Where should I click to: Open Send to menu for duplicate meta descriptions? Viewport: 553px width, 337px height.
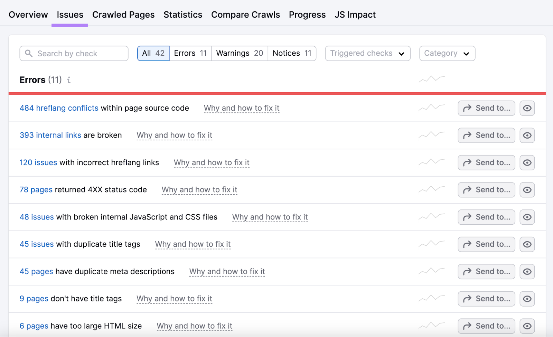[x=486, y=271]
